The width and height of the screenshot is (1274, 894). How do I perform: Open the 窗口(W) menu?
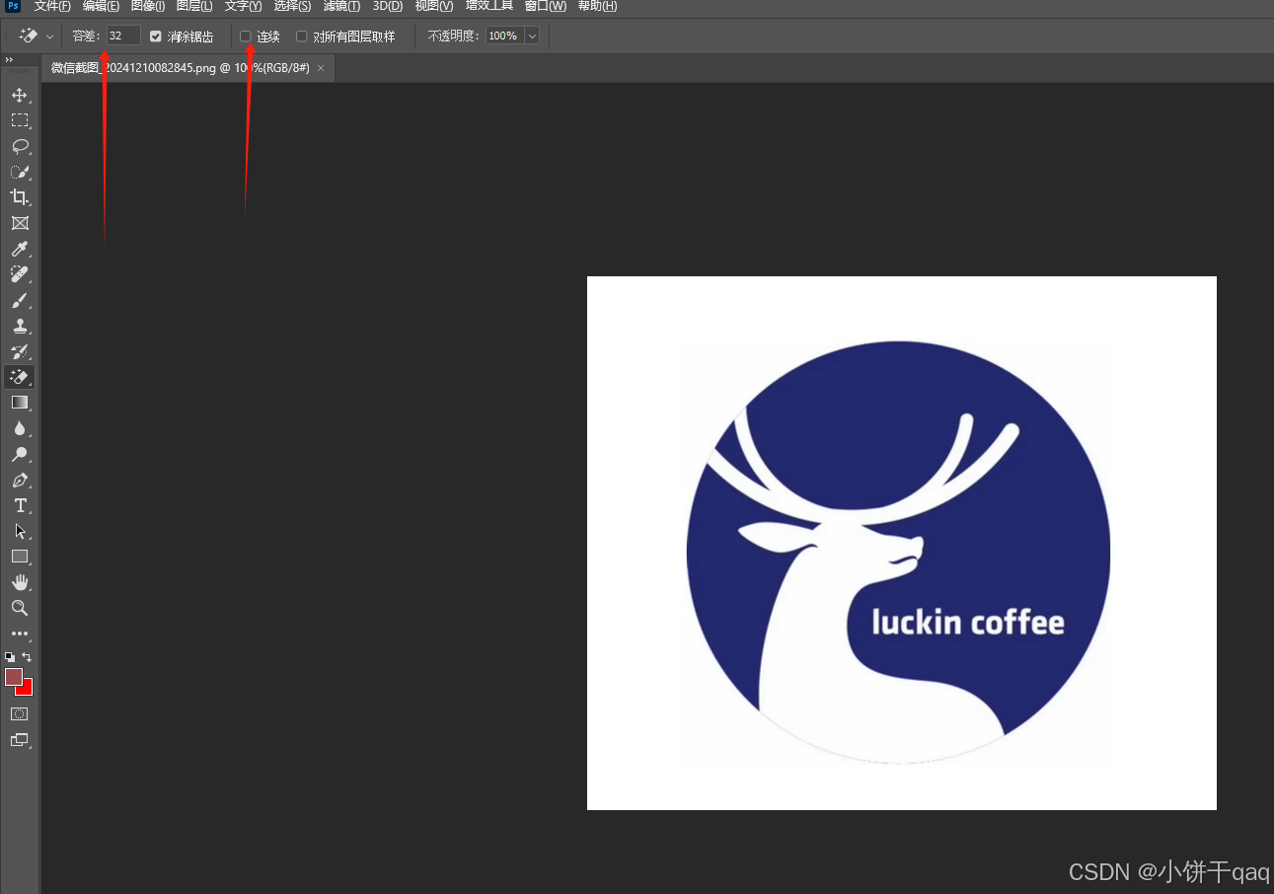click(x=546, y=6)
